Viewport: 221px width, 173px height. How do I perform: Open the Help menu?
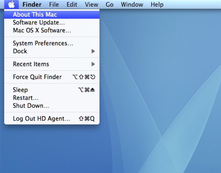click(x=157, y=5)
